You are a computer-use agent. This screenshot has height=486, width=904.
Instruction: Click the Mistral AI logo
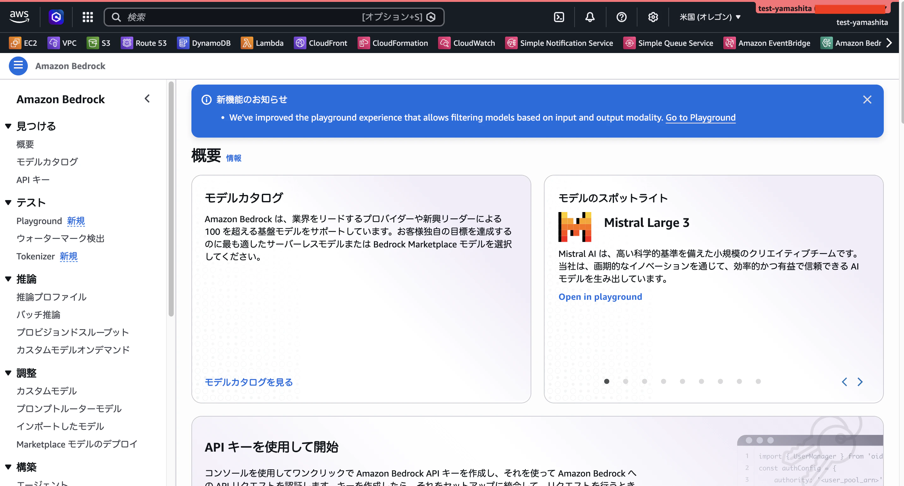click(575, 227)
